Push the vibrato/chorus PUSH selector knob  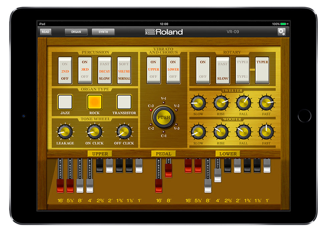(x=164, y=117)
